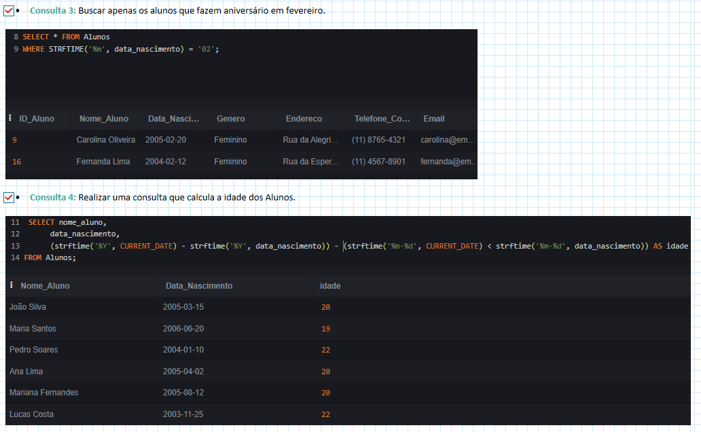The height and width of the screenshot is (432, 701).
Task: Select the Rua da Alegri... address cell
Action: pyautogui.click(x=310, y=140)
